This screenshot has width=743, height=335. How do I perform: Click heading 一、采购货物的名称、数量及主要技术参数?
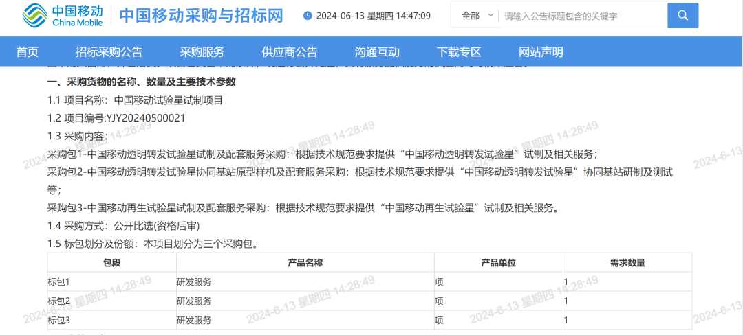(142, 82)
